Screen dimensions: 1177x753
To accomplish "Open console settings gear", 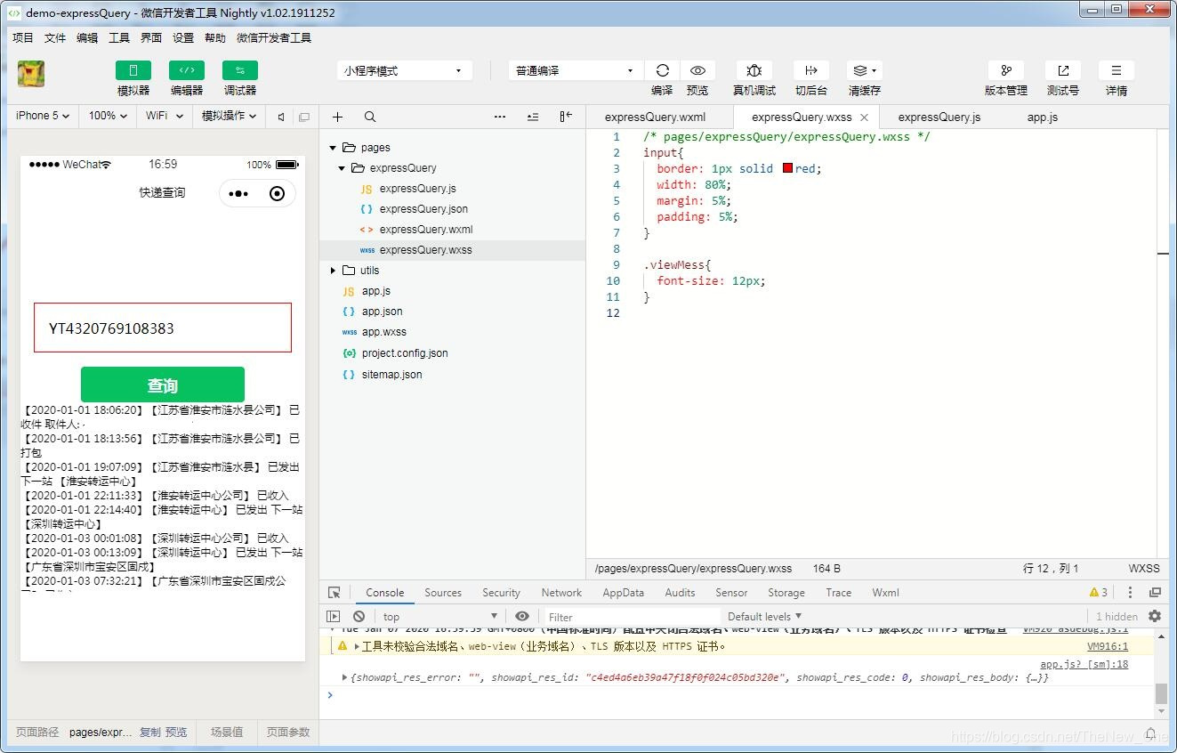I will [1155, 616].
